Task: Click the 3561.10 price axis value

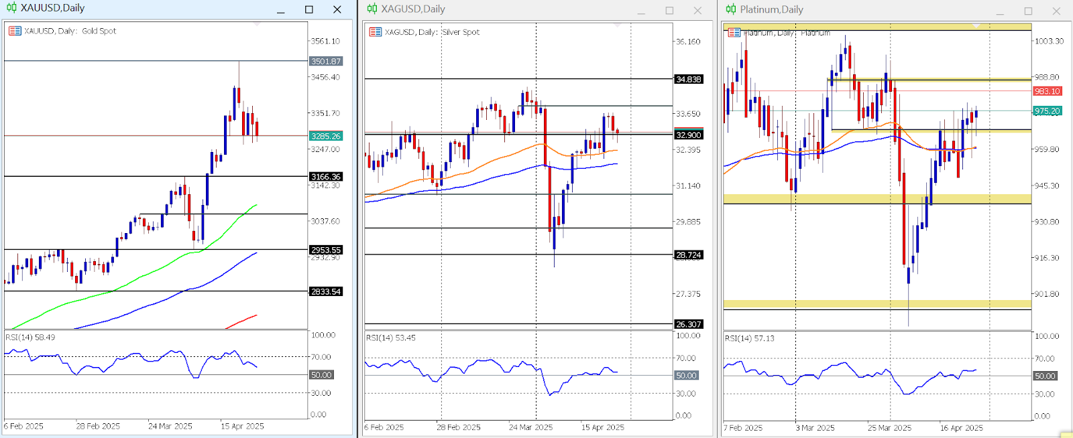Action: point(325,41)
